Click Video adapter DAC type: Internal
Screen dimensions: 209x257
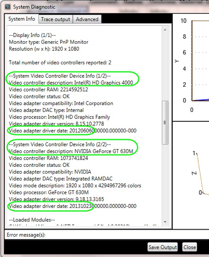[46, 110]
